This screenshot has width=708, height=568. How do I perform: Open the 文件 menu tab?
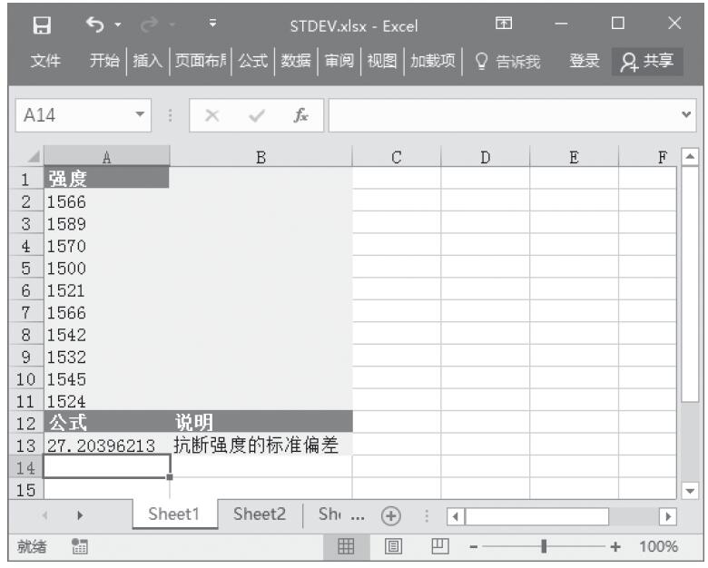click(x=45, y=61)
